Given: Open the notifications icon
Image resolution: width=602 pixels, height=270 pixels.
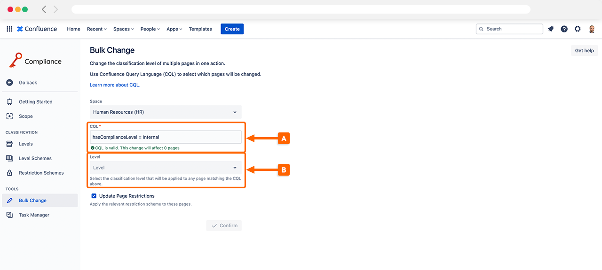Looking at the screenshot, I should coord(551,29).
